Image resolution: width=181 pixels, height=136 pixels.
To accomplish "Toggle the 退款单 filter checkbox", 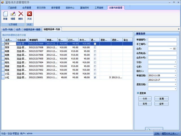I will [x=138, y=93].
